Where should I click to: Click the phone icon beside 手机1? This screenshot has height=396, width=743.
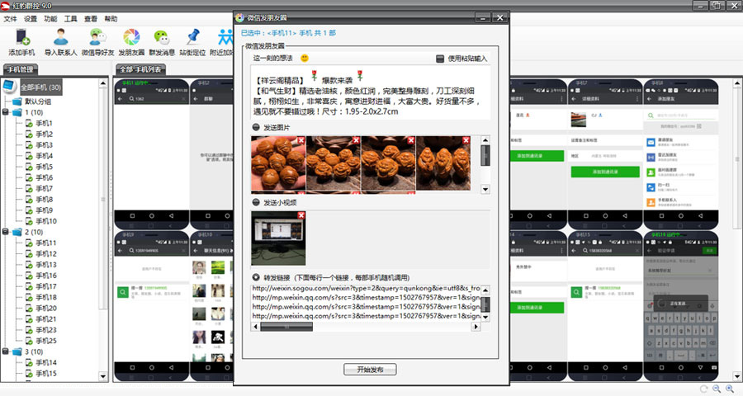point(30,123)
